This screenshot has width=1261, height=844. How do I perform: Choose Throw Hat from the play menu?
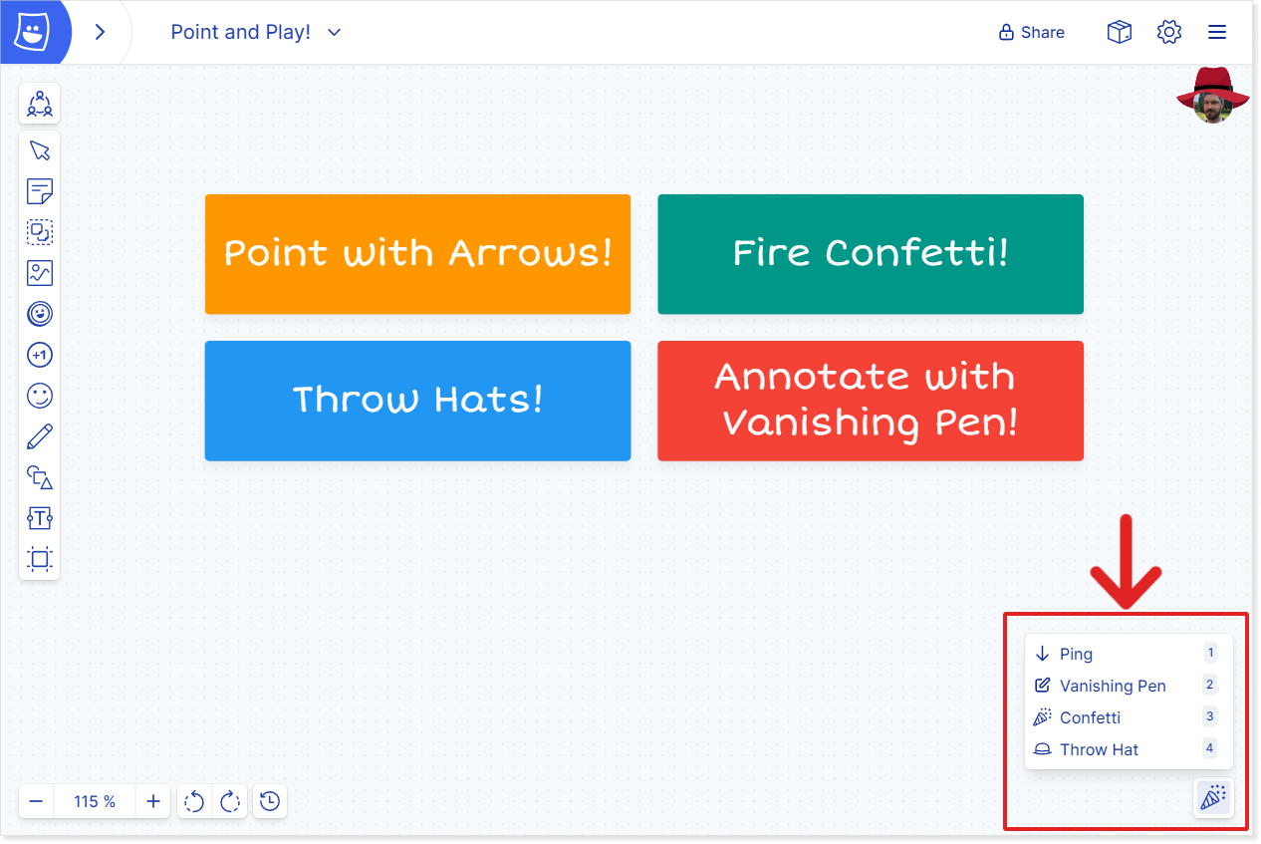[1129, 749]
